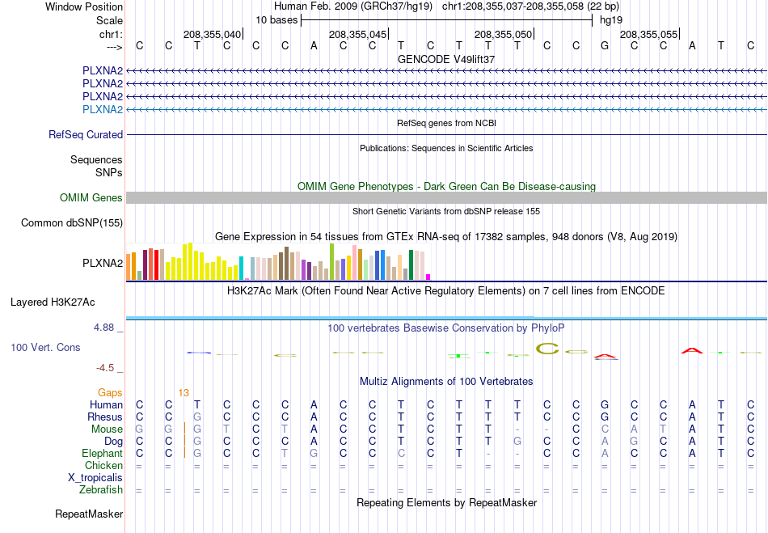Click the GENCODE V49lift37 track title
This screenshot has width=768, height=533.
coord(446,59)
